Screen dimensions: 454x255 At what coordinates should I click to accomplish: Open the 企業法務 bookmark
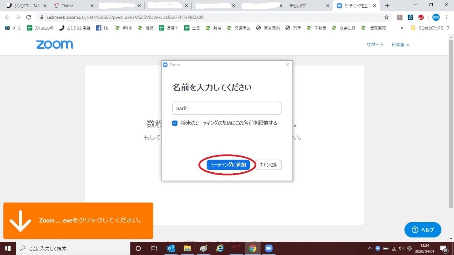[x=344, y=28]
